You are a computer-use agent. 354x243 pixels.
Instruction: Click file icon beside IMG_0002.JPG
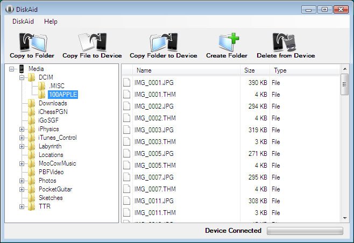pyautogui.click(x=126, y=106)
